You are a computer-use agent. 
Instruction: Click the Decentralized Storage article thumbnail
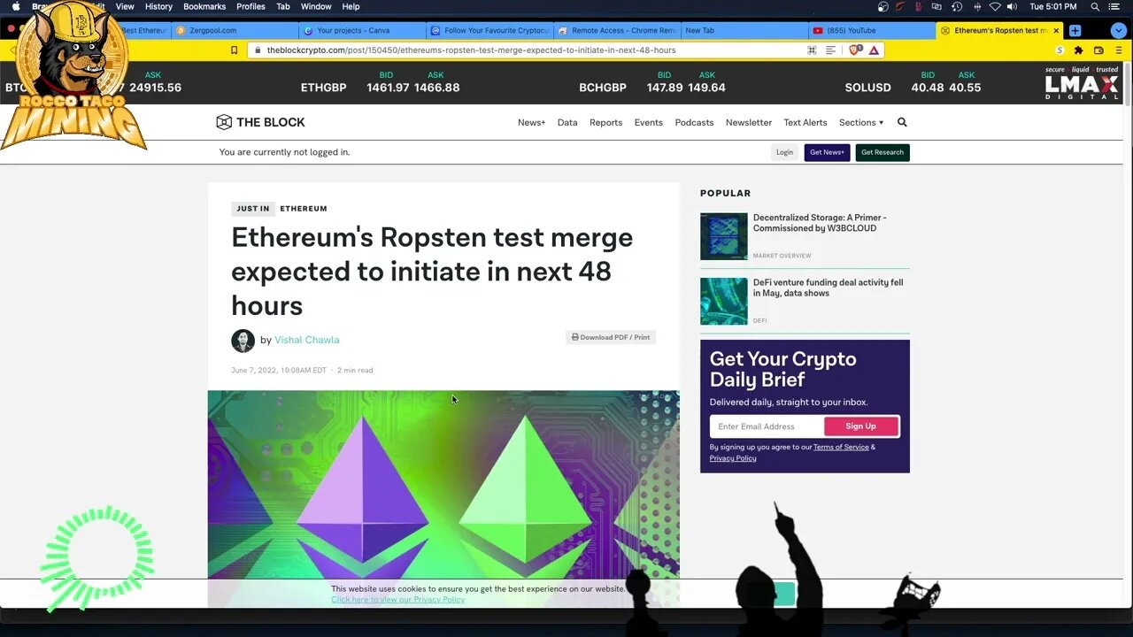(724, 236)
